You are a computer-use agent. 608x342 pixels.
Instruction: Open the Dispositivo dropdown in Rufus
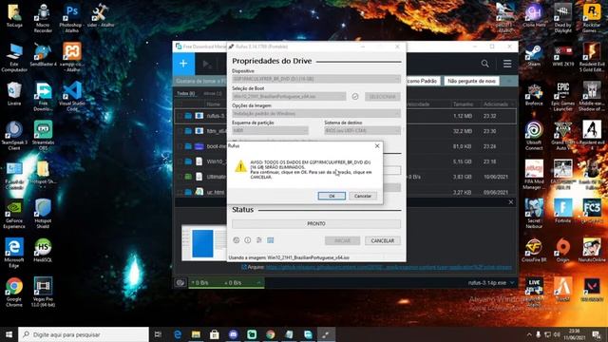coord(316,79)
